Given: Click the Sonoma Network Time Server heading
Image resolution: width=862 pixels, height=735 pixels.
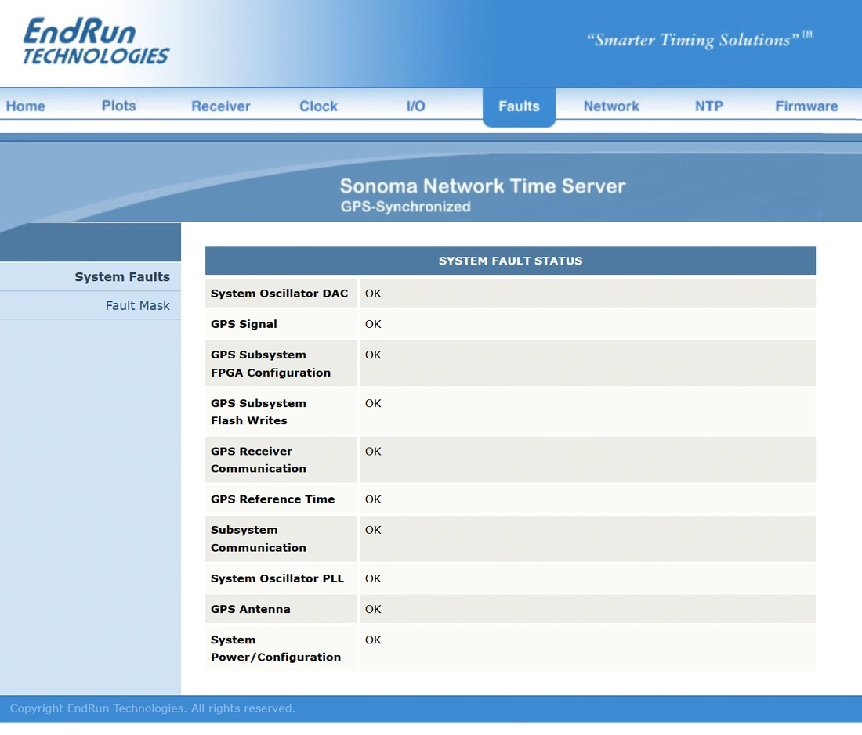Looking at the screenshot, I should pos(483,186).
